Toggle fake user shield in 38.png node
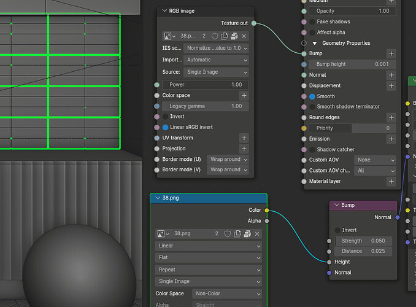 (228, 234)
